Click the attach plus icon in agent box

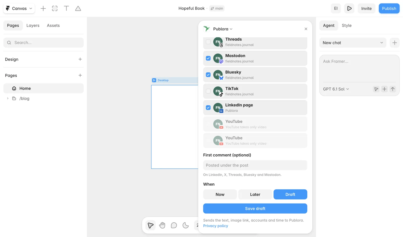click(x=384, y=89)
